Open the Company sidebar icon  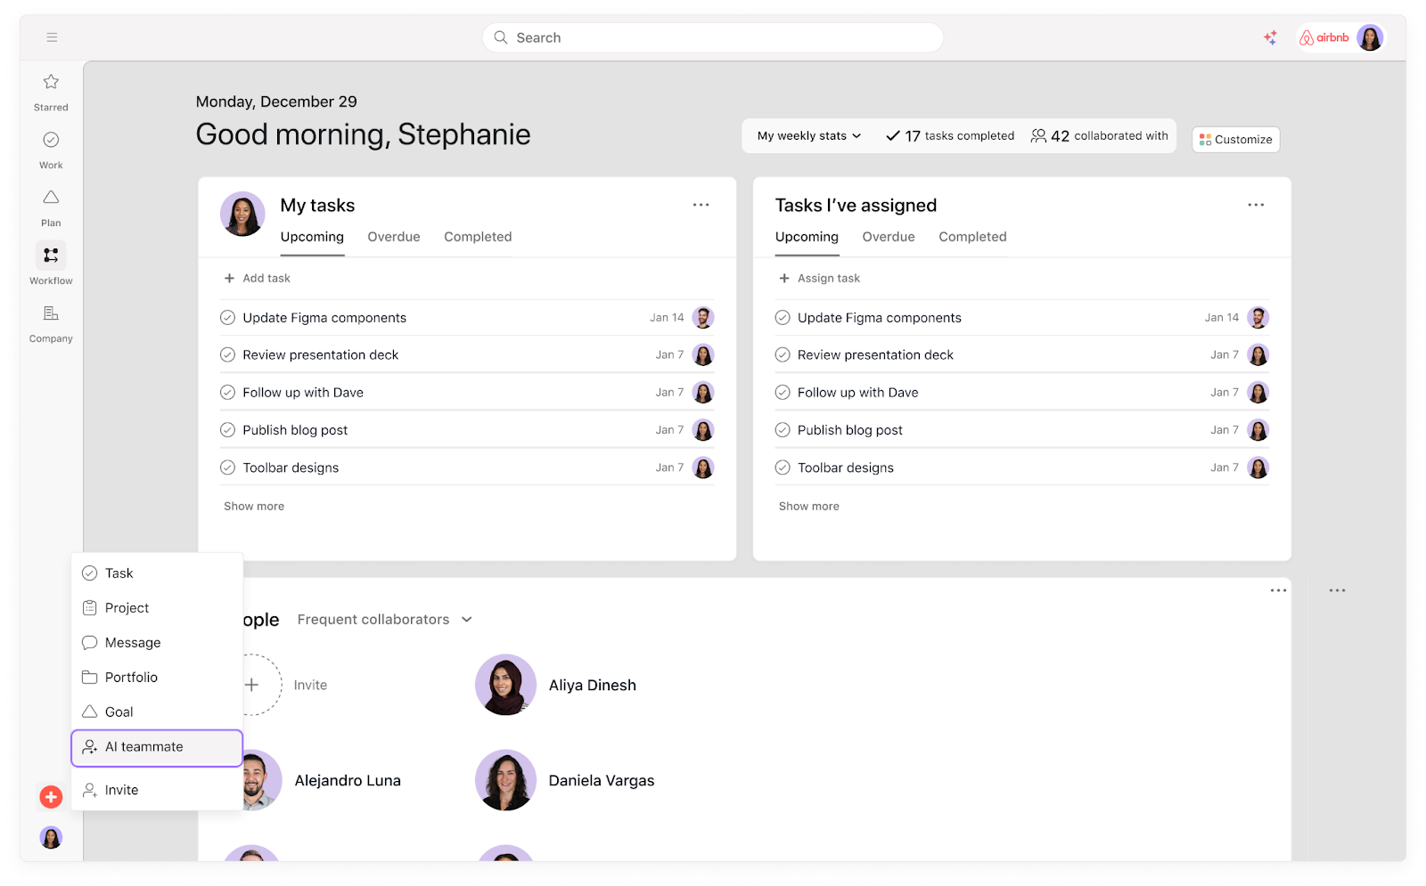pos(51,313)
